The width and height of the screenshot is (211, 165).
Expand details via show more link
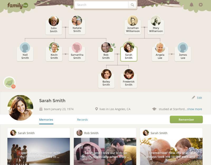pyautogui.click(x=194, y=109)
